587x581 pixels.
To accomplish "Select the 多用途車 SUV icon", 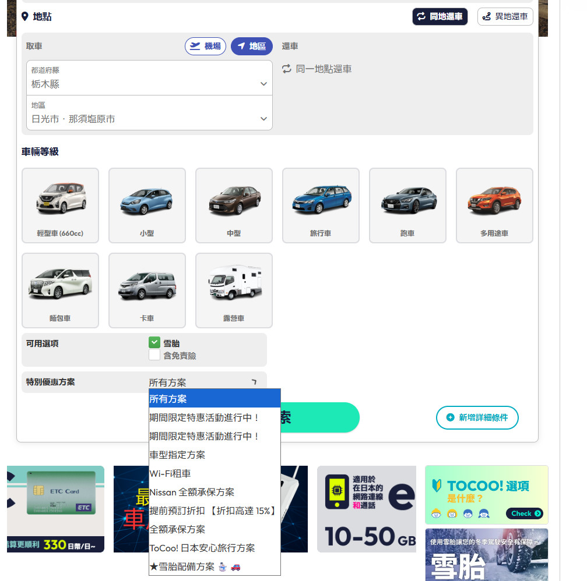I will click(x=494, y=205).
